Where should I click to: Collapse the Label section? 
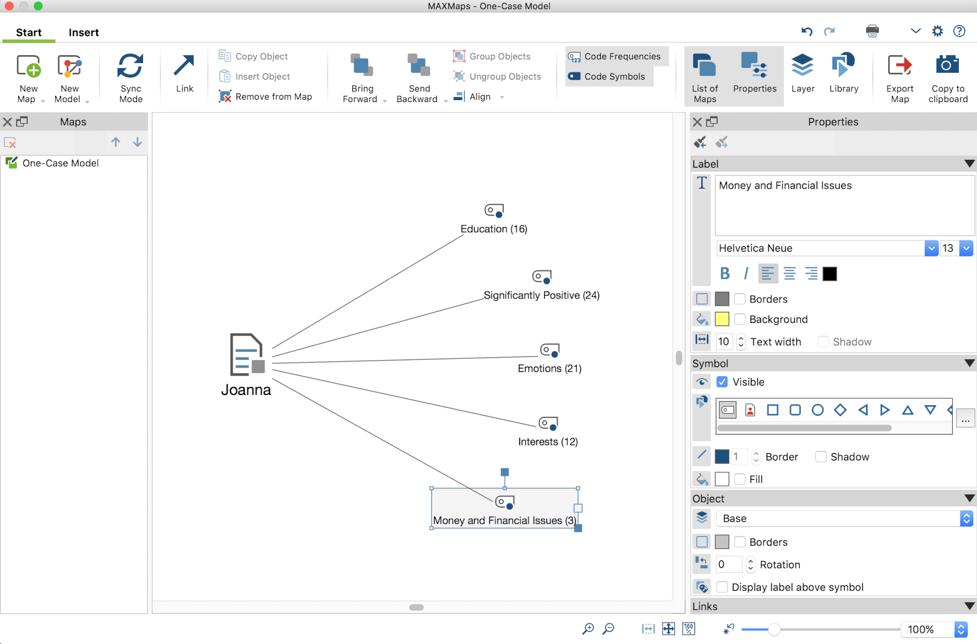point(969,164)
